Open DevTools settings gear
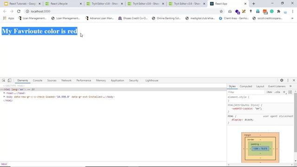The height and width of the screenshot is (167, 297). pos(282,80)
